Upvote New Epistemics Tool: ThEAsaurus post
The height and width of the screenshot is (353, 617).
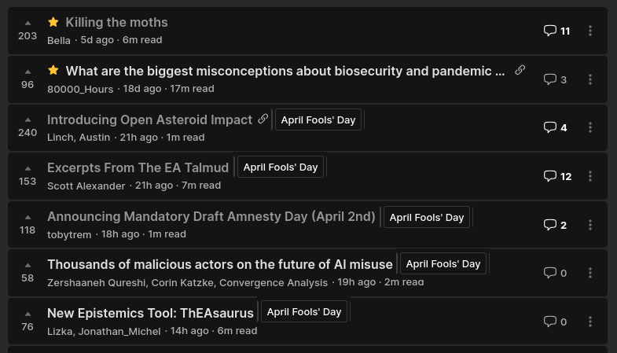coord(28,314)
